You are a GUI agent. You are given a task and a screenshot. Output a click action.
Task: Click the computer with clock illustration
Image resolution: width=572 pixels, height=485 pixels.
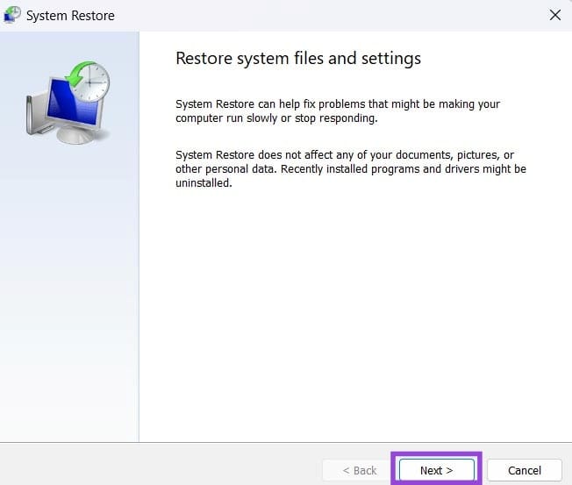pyautogui.click(x=68, y=103)
